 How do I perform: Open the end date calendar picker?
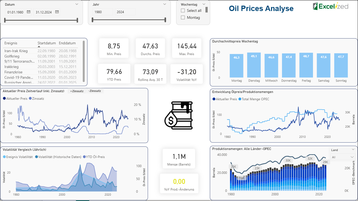(x=57, y=12)
